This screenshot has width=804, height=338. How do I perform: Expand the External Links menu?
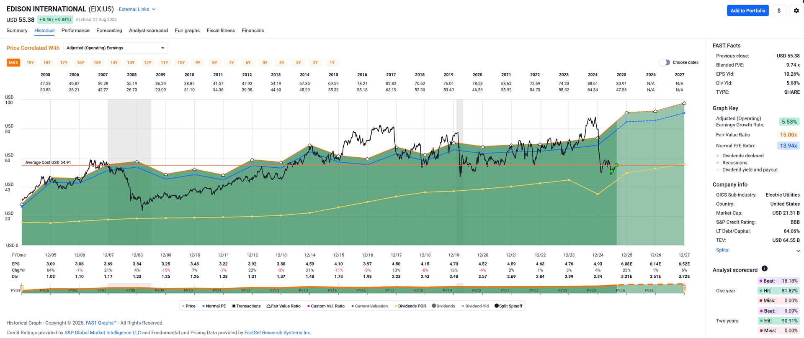coord(137,9)
